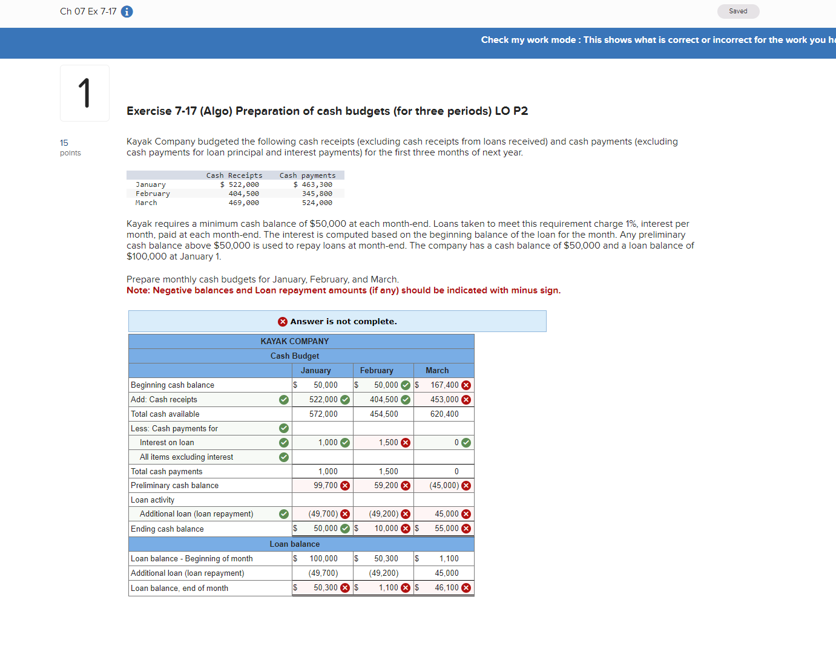The height and width of the screenshot is (649, 836).
Task: Select the question number 1 box
Action: click(85, 93)
